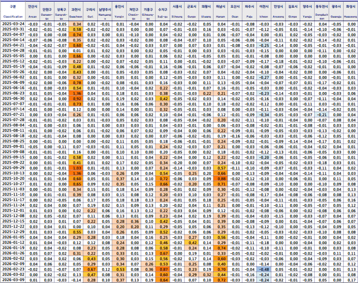This screenshot has width=358, height=283.
Task: Select the 안성시 Anseong column header
Action: pos(278,11)
